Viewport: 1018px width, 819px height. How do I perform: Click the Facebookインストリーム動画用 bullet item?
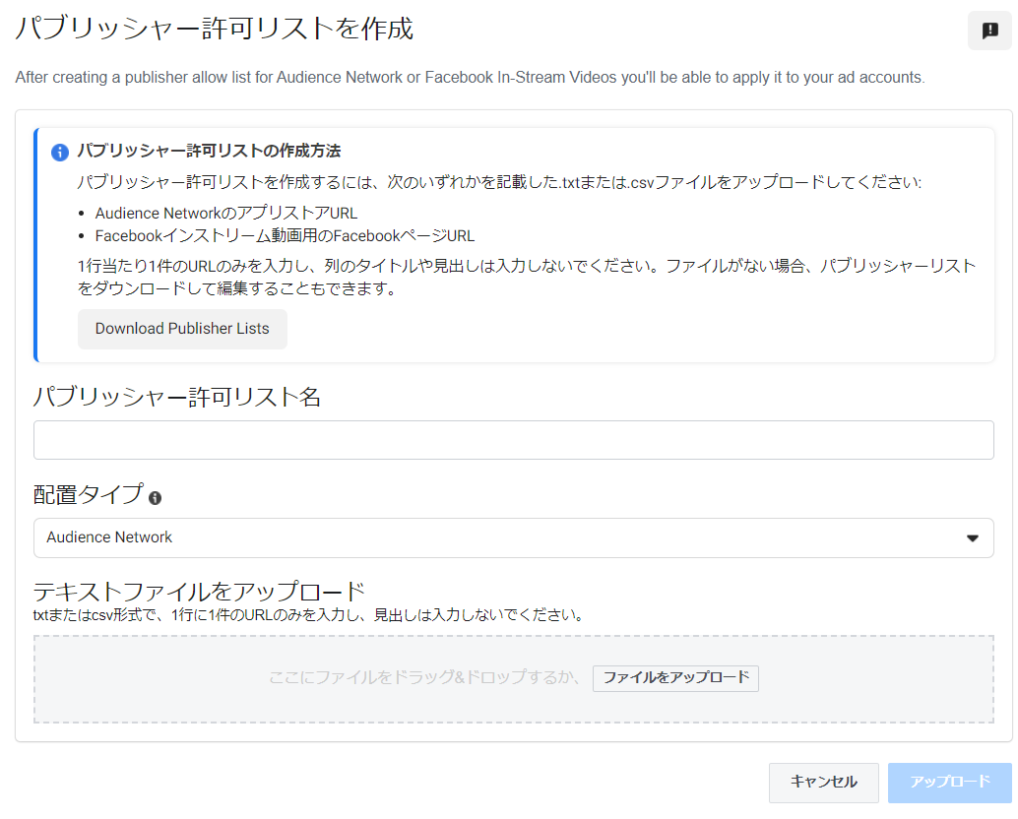coord(285,235)
